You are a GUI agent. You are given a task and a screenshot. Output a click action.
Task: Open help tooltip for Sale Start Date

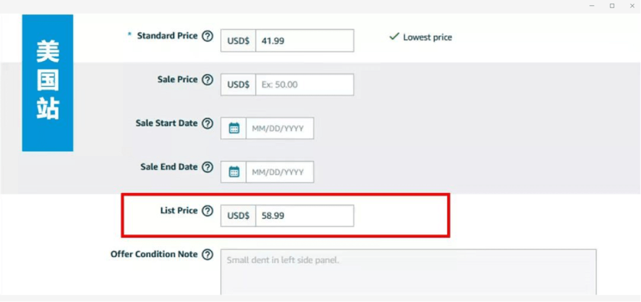(207, 124)
